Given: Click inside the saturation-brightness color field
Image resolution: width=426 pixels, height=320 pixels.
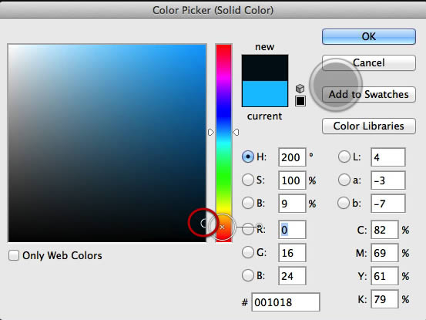Looking at the screenshot, I should tap(107, 143).
